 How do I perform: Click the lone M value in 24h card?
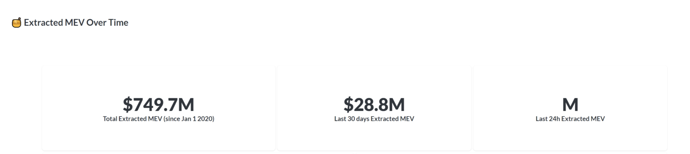[x=570, y=104]
